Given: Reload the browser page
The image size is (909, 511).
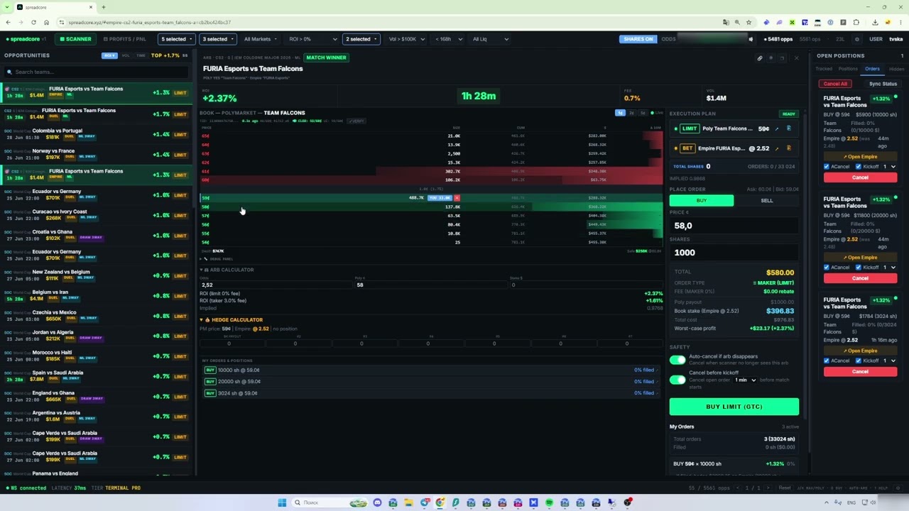Looking at the screenshot, I should click(x=33, y=22).
